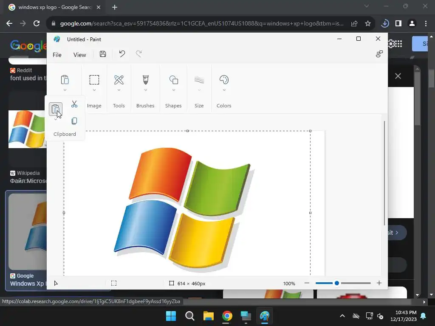Expand the Image group chevron
Image resolution: width=435 pixels, height=326 pixels.
pyautogui.click(x=94, y=90)
